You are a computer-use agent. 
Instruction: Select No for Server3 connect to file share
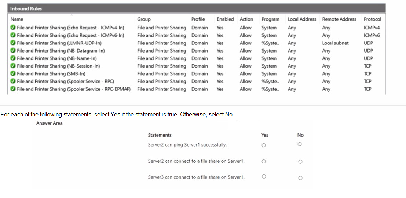(300, 178)
